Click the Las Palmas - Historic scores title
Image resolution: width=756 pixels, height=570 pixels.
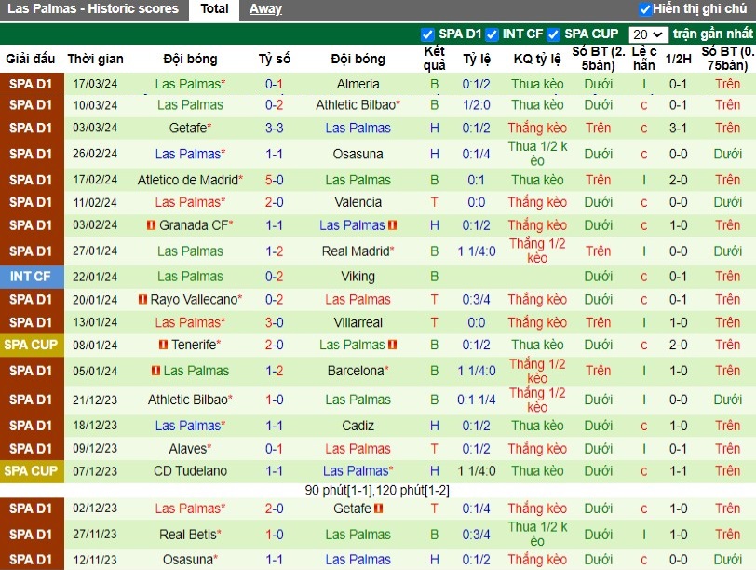(92, 8)
